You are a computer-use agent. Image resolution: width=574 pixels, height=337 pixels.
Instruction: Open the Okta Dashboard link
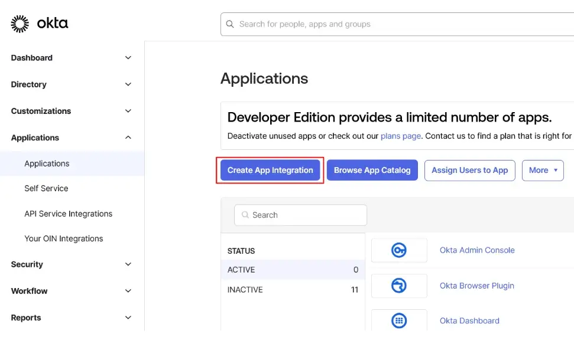tap(469, 320)
